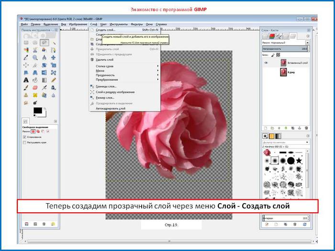This screenshot has height=251, width=335.
Task: Click the new layer group folder button
Action: (x=272, y=128)
